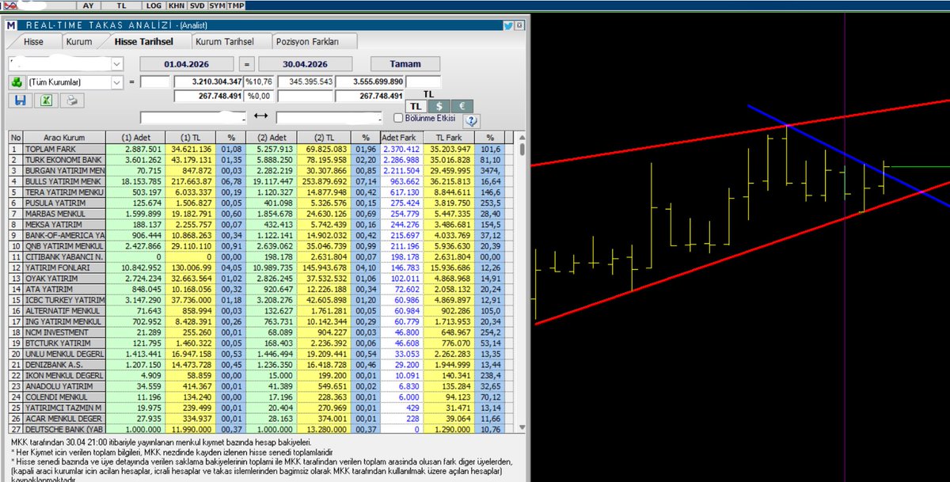Click the 345.395.543 difference field

tap(306, 82)
